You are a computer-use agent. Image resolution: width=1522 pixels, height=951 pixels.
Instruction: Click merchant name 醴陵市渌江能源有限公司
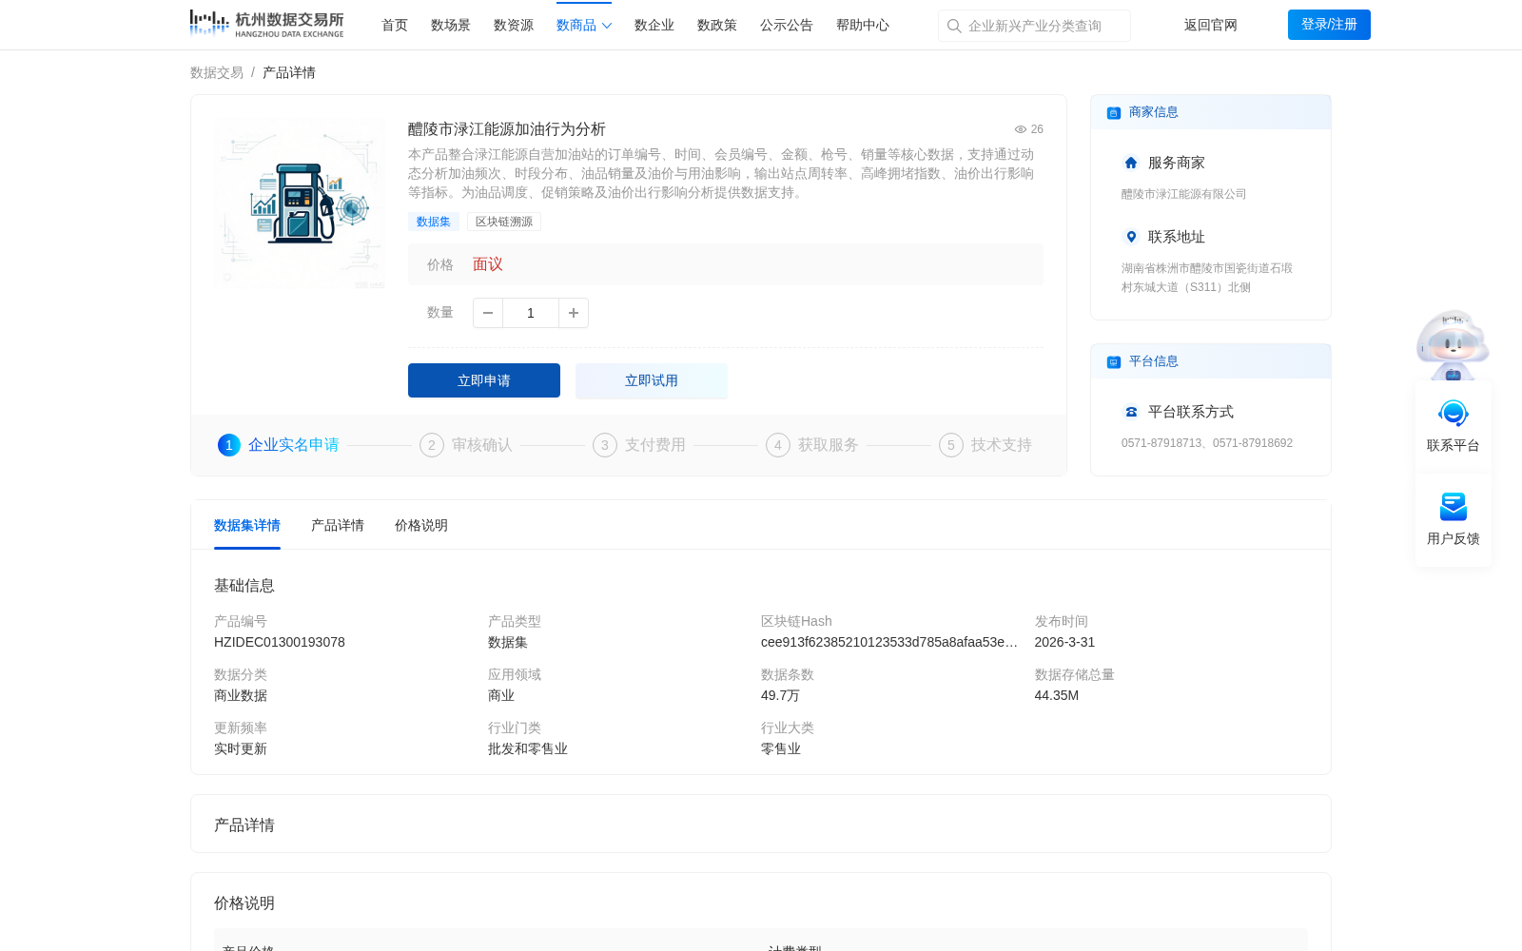tap(1183, 194)
